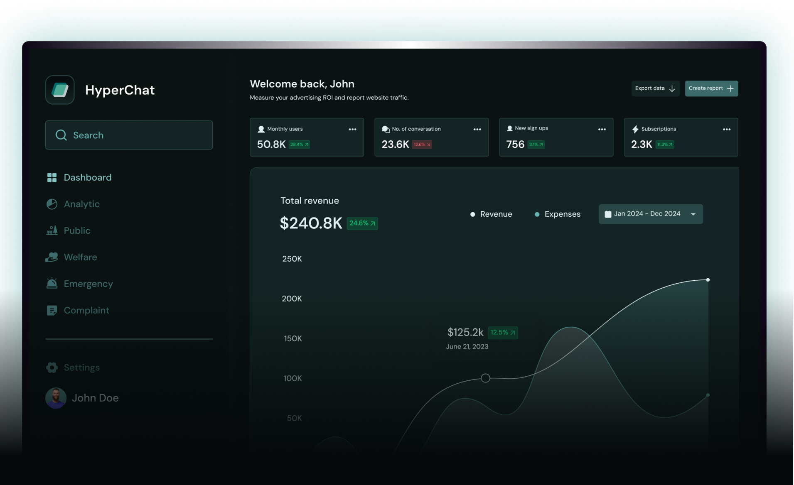This screenshot has height=485, width=794.
Task: Click the magnifier icon in search
Action: [61, 135]
